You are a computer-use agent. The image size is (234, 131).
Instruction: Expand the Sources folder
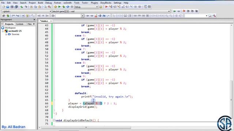6,34
